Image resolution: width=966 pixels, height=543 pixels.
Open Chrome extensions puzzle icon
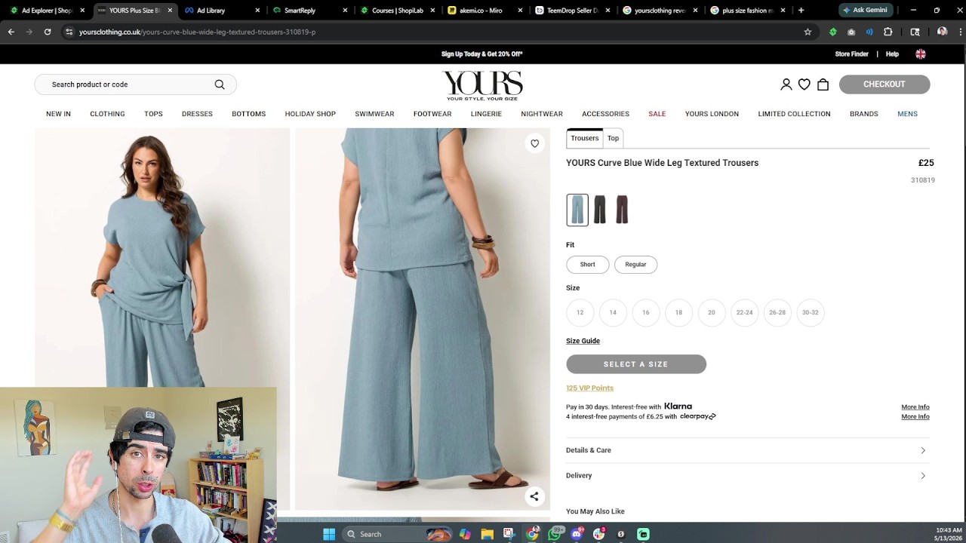pyautogui.click(x=888, y=32)
